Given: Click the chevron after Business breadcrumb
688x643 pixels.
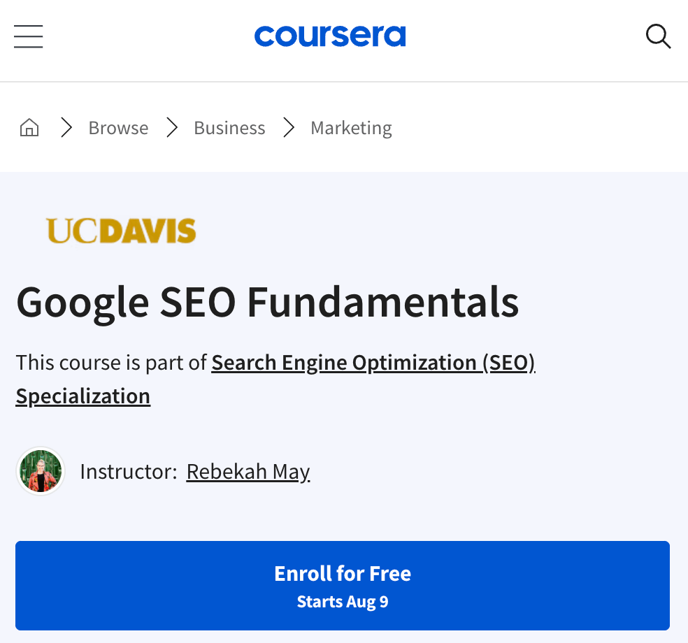Looking at the screenshot, I should click(x=288, y=127).
